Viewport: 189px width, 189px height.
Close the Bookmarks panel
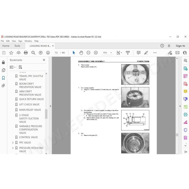44,60
